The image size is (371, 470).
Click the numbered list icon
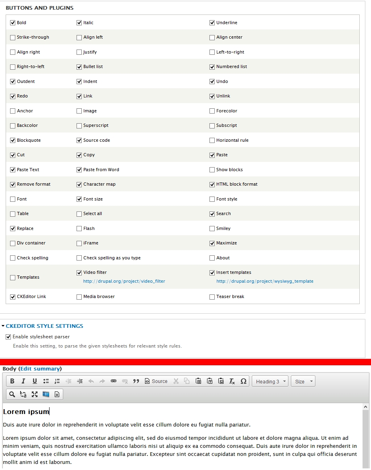point(57,381)
